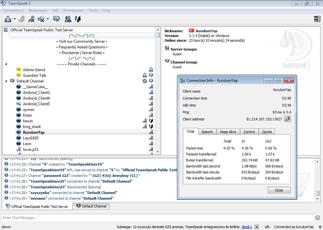Viewport: 323px width, 230px height.
Task: Open the Self menu
Action: (55, 10)
